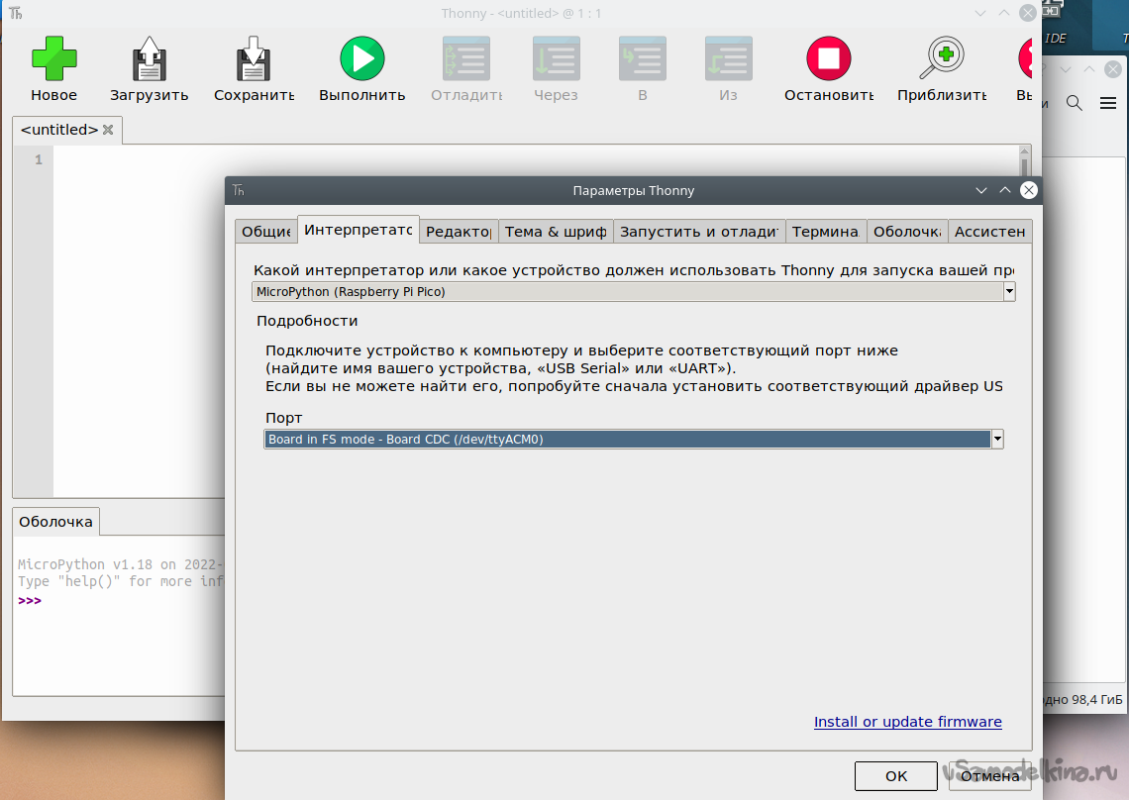
Task: Maximize the Параметры Thonny dialog with up chevron
Action: [x=1005, y=190]
